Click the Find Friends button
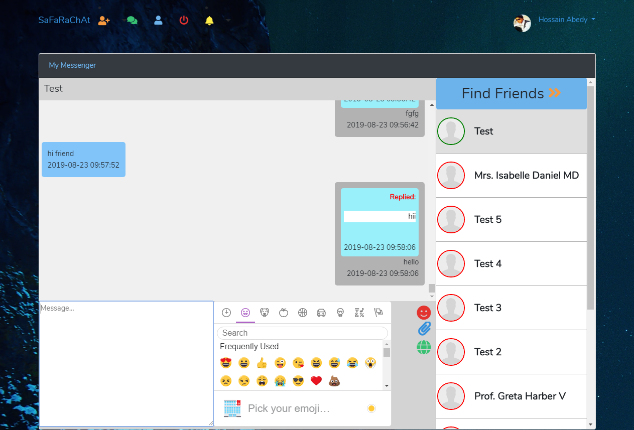The height and width of the screenshot is (430, 634). click(512, 93)
